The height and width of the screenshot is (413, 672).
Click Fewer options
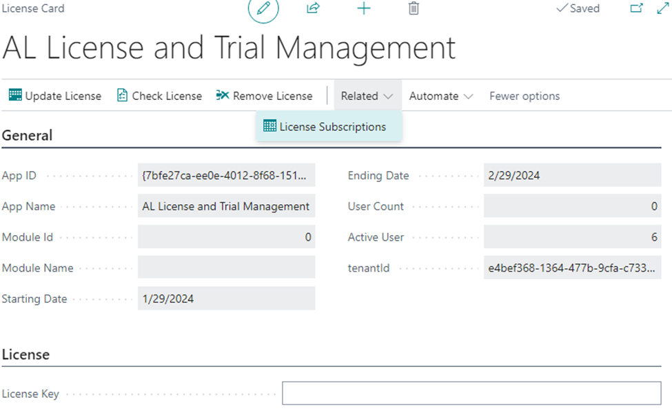pos(525,96)
